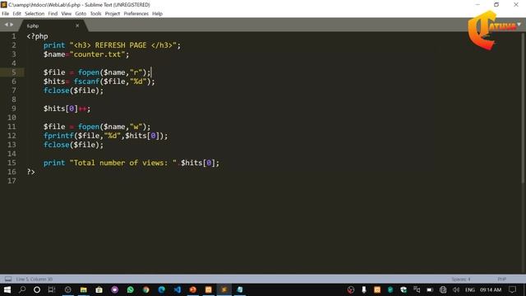Go to next tab with right arrow
Viewport: 526px width, 296px height.
pos(12,25)
